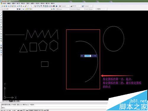Toggle 极轴 (Polar tracking)
Image resolution: width=148 pixels, height=111 pixels.
pos(27,110)
